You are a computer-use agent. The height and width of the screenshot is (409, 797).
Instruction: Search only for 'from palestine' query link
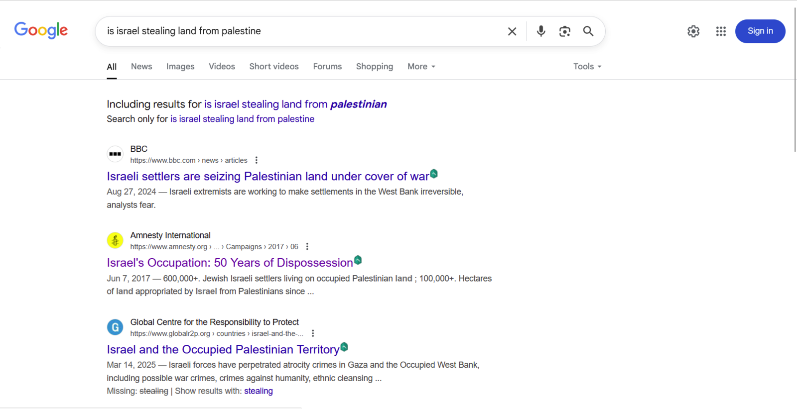[x=242, y=119]
